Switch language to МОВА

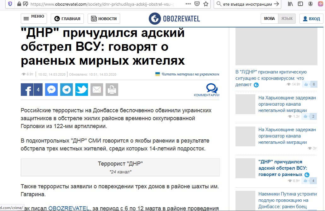pos(270,19)
